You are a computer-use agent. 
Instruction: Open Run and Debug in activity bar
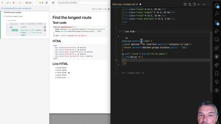tap(217, 31)
